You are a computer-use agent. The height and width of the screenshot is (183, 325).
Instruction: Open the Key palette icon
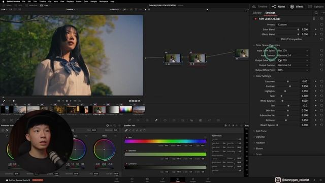point(201,120)
